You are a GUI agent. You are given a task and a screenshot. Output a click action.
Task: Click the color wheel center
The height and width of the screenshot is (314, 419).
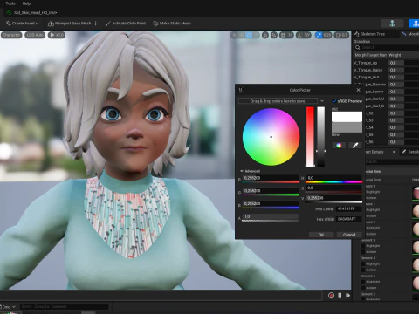(271, 137)
